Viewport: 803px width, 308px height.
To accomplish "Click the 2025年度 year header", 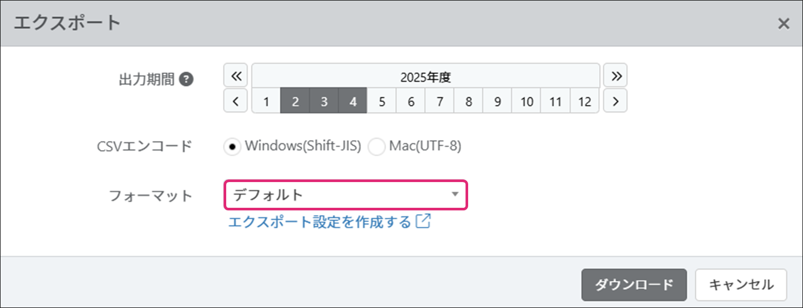I will tap(426, 77).
